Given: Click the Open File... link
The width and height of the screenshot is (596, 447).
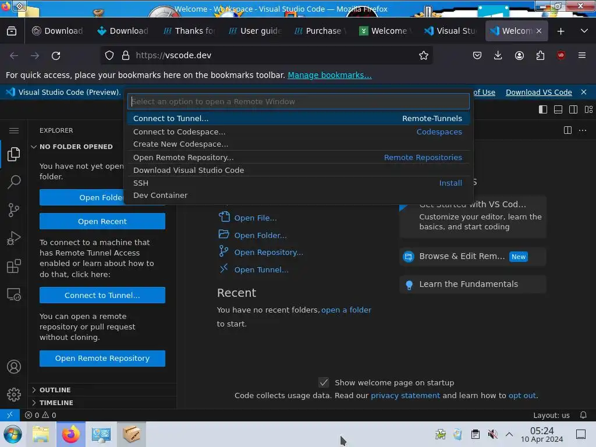Looking at the screenshot, I should 256,218.
